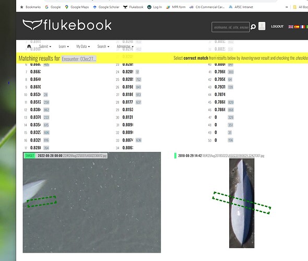Select the rank 31 result score
Viewport: 308px width, 261px height.
tap(128, 125)
